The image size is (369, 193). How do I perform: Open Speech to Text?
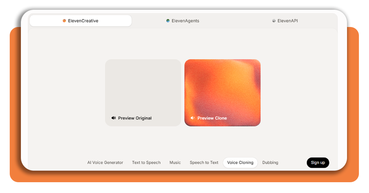[204, 162]
